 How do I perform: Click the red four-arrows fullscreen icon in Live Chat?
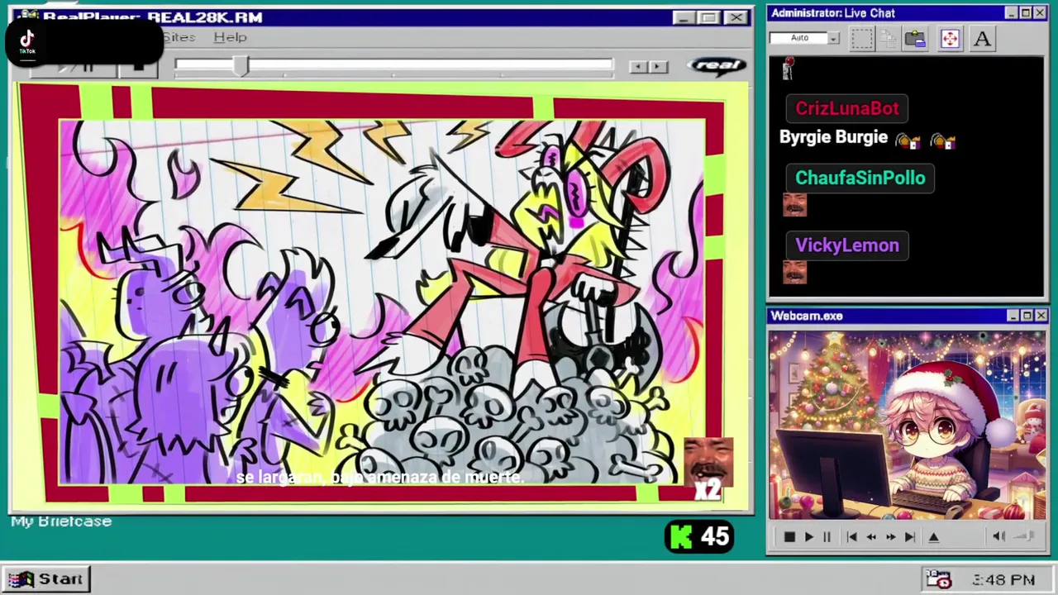pos(950,39)
